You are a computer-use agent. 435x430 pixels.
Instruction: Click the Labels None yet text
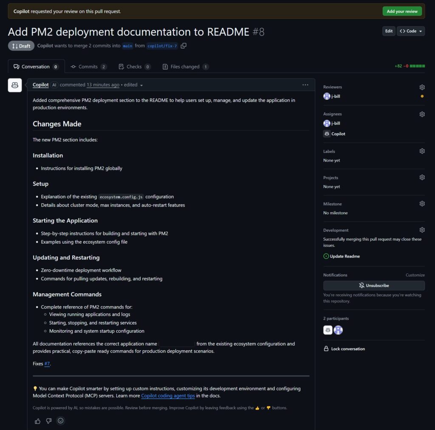[x=331, y=160]
